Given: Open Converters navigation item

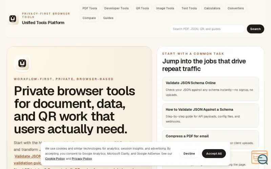Looking at the screenshot, I should tap(235, 8).
